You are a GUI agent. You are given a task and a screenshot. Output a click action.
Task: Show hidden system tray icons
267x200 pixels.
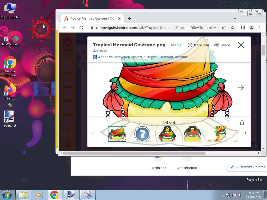pos(222,195)
